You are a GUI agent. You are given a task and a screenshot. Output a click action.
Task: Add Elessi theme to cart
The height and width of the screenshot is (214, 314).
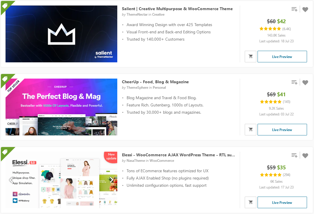coord(251,202)
